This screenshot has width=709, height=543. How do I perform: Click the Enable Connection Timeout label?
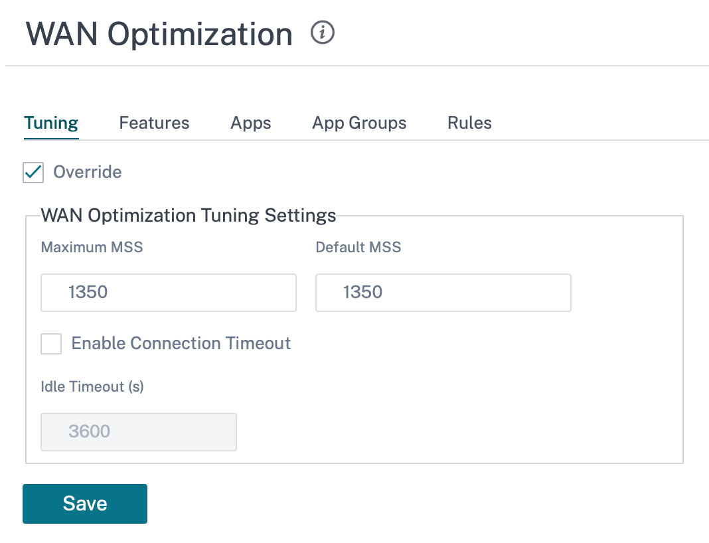pyautogui.click(x=181, y=344)
